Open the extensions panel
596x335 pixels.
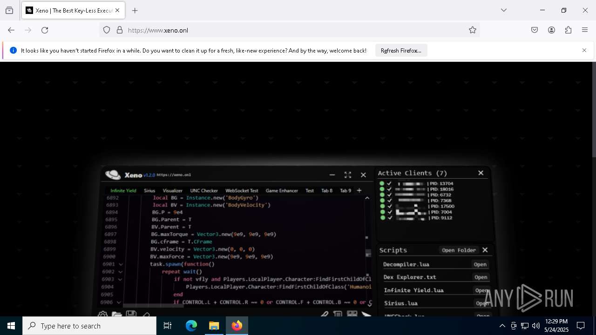(568, 30)
